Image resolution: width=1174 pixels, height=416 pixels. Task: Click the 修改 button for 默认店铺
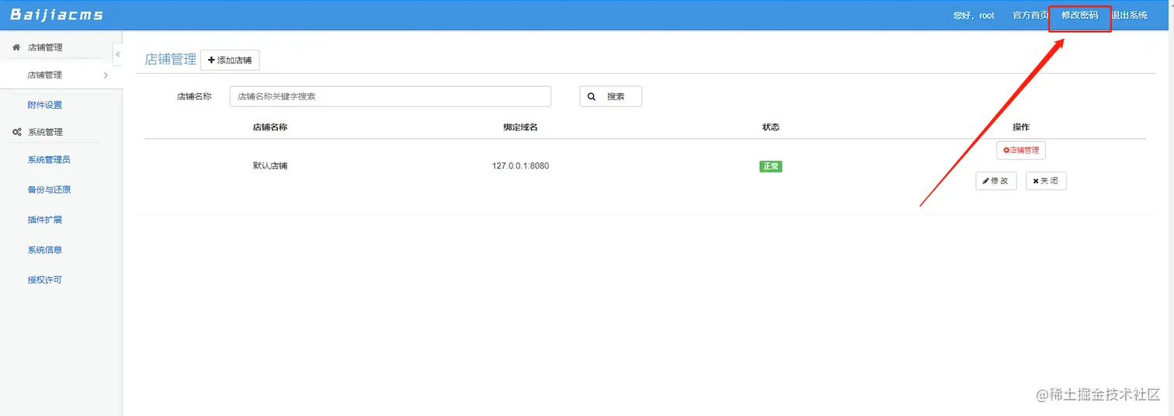pos(996,181)
